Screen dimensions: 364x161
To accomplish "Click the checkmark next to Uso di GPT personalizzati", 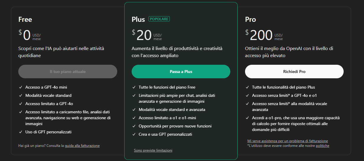I will 21,132.
